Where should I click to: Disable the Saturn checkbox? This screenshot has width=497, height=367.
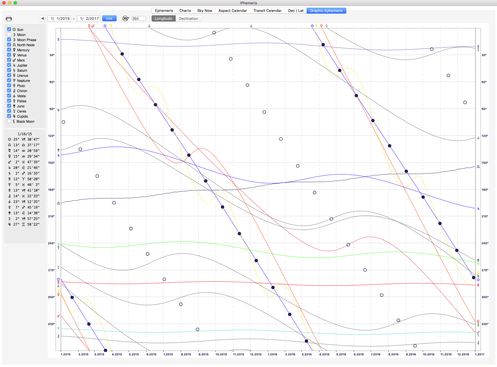click(9, 70)
